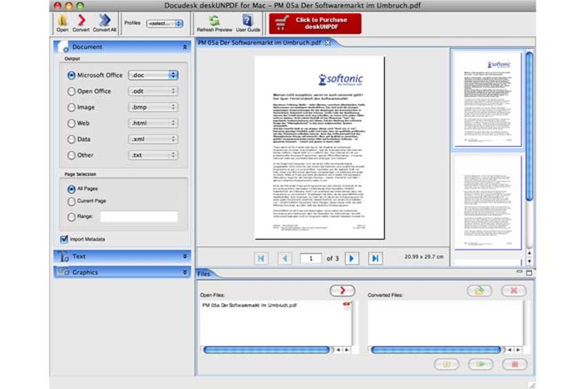Image resolution: width=582 pixels, height=389 pixels.
Task: Switch to the PM 05a Der Softwaremarkt tab
Action: 260,43
